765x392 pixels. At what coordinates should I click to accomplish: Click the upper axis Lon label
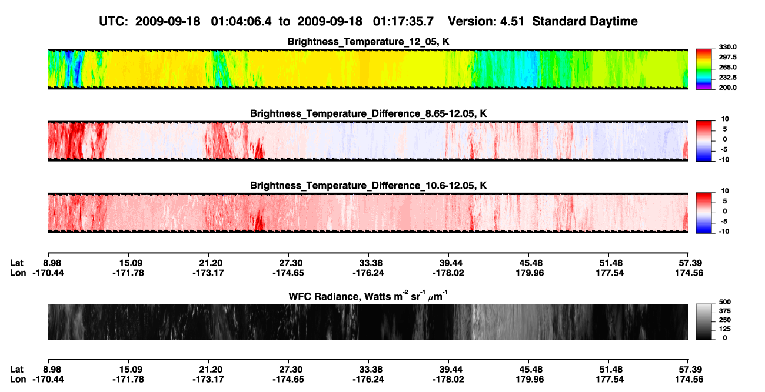18,273
